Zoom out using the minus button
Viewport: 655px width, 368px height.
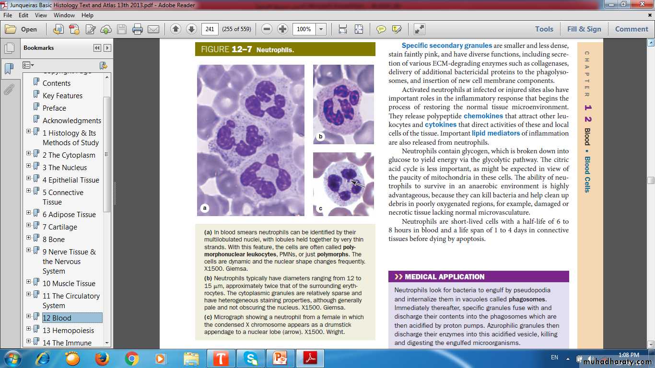pyautogui.click(x=267, y=29)
